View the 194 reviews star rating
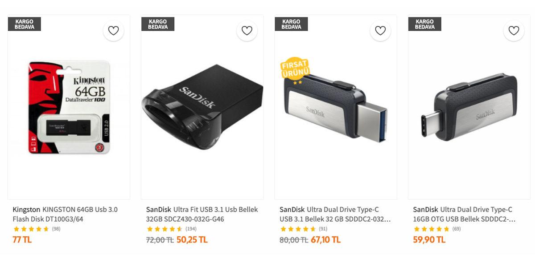This screenshot has width=535, height=263. [165, 229]
